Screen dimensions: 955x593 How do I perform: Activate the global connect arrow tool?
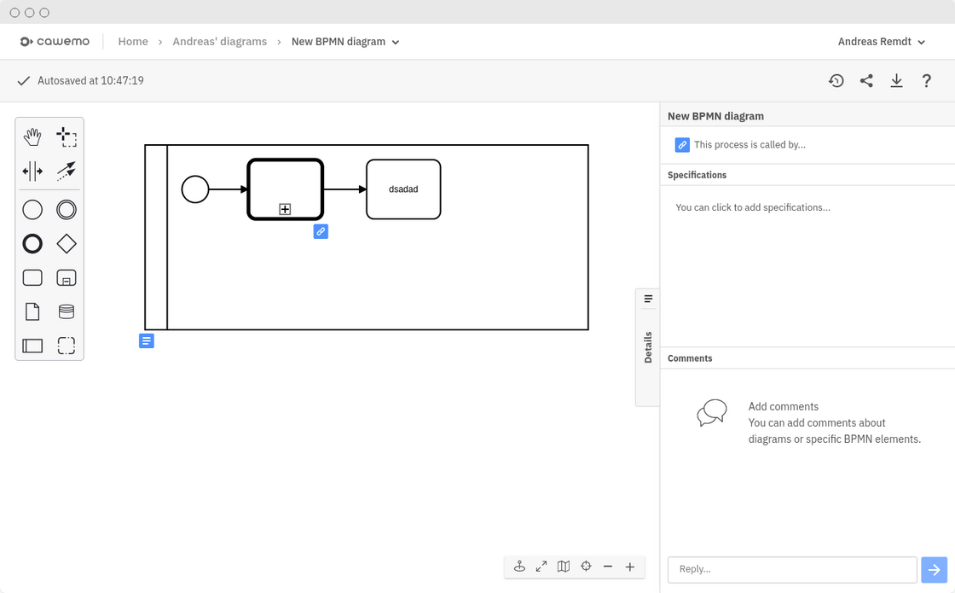pyautogui.click(x=66, y=172)
